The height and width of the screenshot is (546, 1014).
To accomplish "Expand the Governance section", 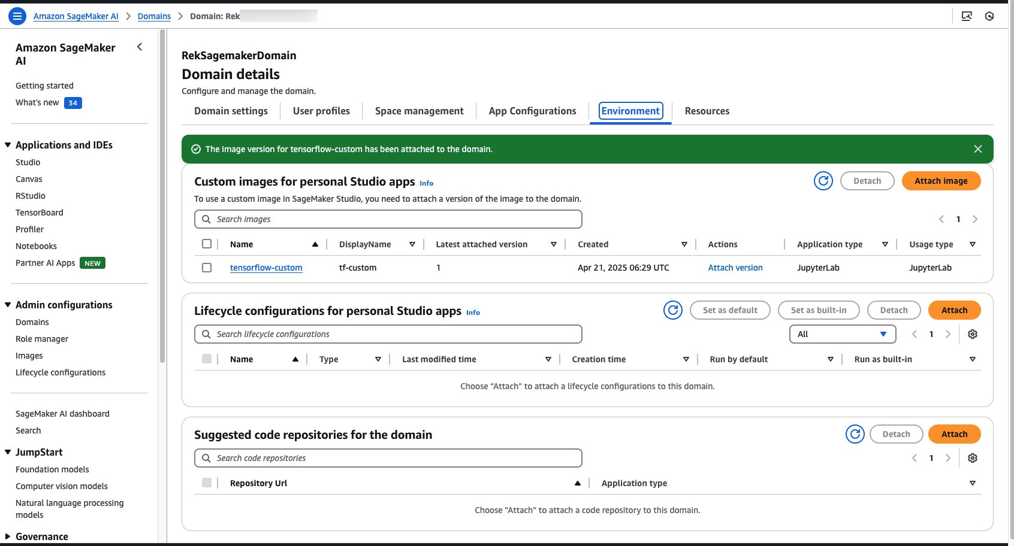I will pos(8,536).
